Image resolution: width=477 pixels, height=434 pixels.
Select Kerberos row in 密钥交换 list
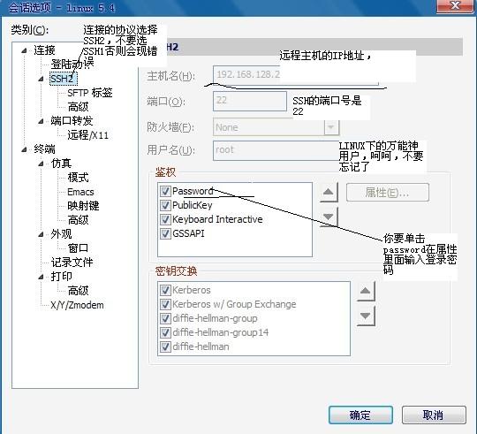tap(254, 290)
